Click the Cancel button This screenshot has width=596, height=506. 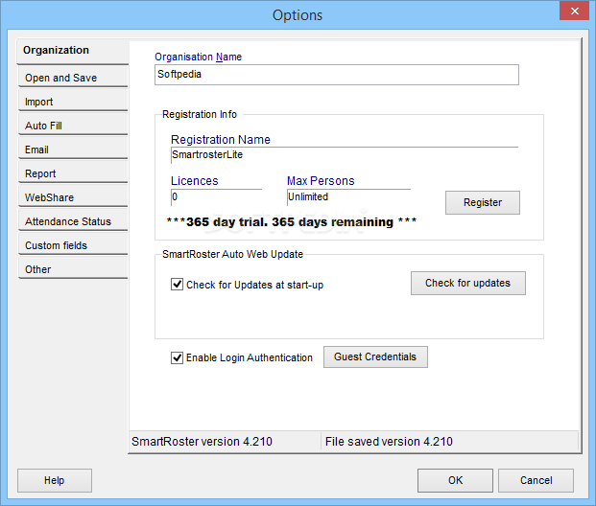pyautogui.click(x=536, y=480)
